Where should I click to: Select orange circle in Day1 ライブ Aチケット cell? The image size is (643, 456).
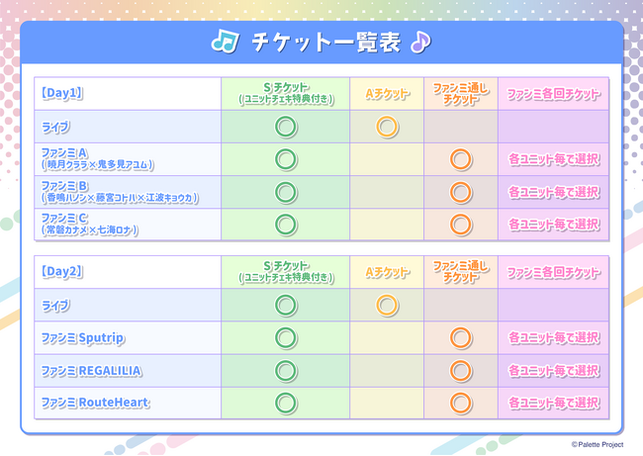387,127
